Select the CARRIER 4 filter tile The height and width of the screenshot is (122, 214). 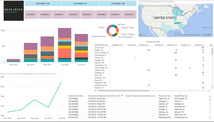(x=73, y=14)
